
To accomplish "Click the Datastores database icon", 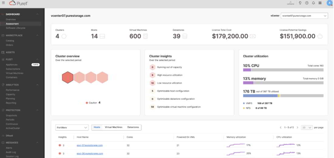I will pos(185,36).
